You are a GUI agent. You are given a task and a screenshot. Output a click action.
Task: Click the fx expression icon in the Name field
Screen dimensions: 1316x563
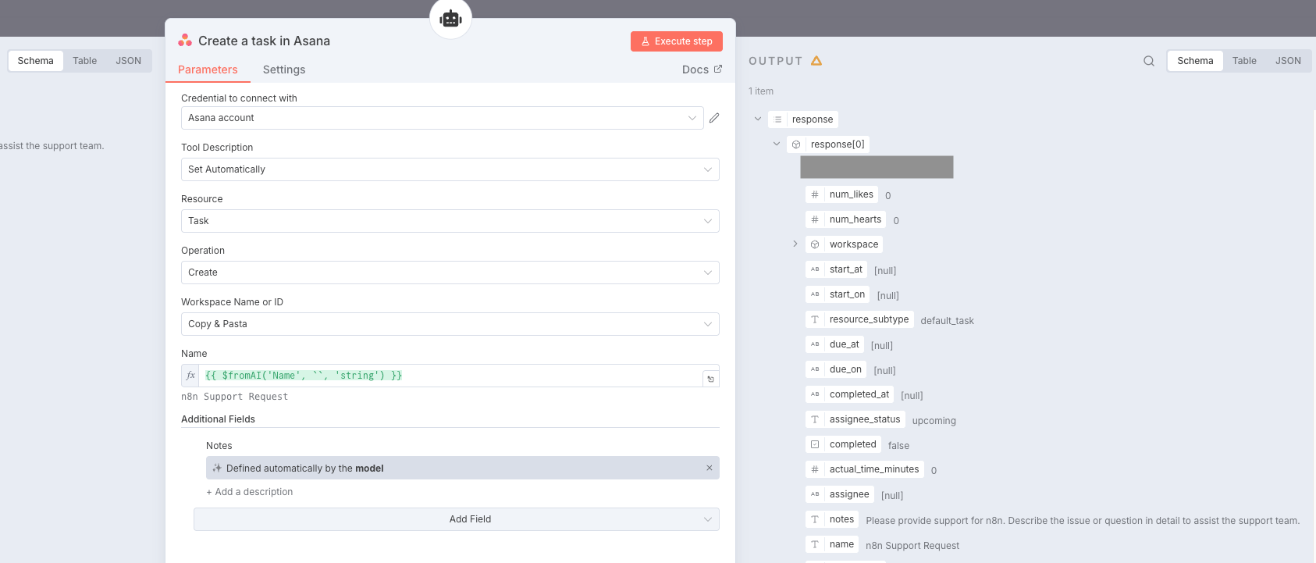[190, 376]
